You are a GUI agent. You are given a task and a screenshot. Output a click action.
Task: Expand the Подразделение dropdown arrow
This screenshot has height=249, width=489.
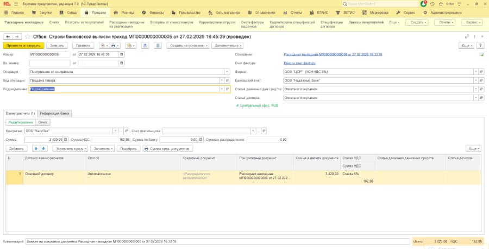222,89
